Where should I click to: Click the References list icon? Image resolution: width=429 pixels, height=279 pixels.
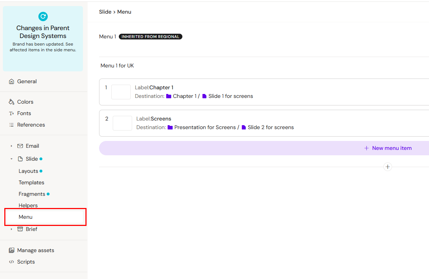coord(11,125)
